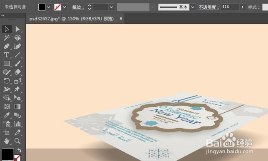Viewport: 268px width, 161px height.
Task: Select the Puppet Warp pin tool
Action: coord(17,89)
